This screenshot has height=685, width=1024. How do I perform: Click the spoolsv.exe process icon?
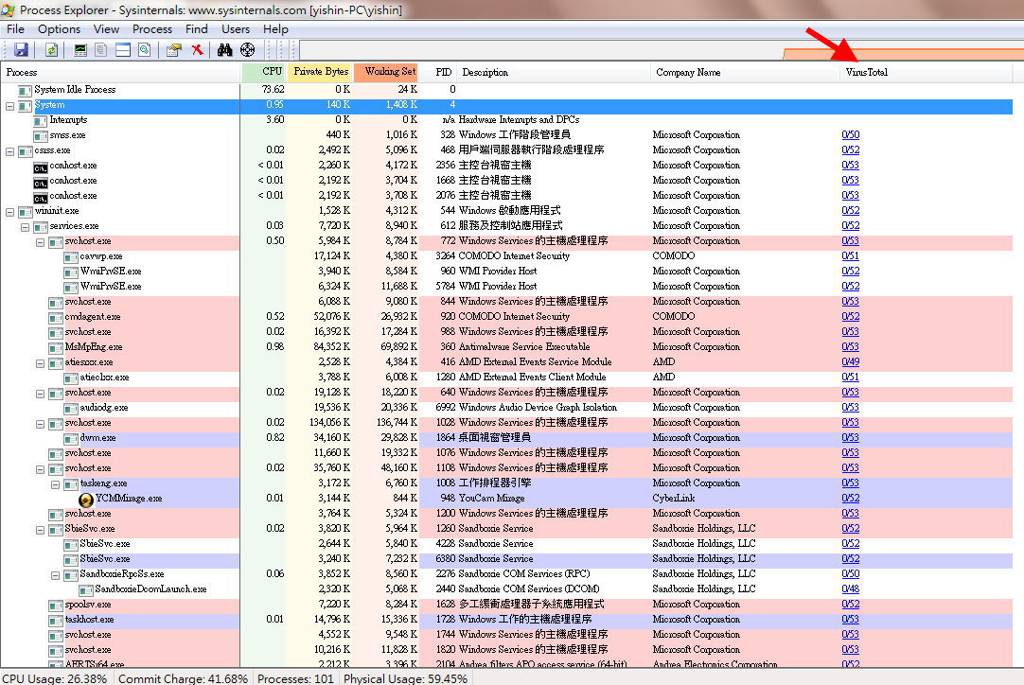(x=56, y=606)
